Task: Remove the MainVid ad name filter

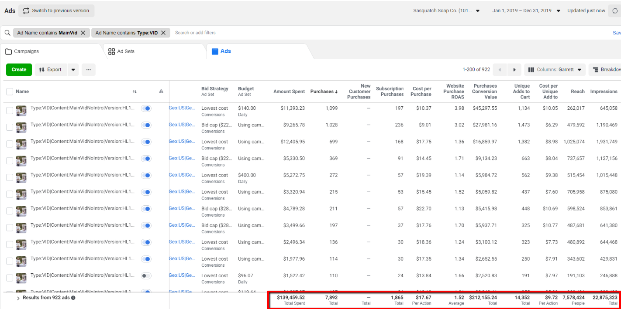Action: coord(83,33)
